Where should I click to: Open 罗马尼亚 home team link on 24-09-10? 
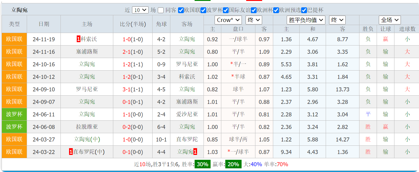(87, 89)
